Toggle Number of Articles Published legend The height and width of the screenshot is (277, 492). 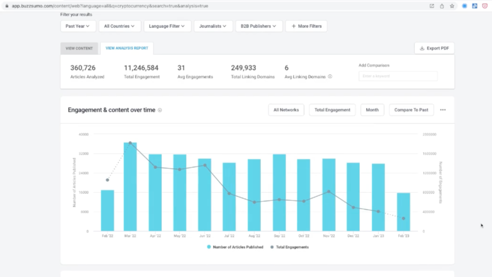point(235,247)
